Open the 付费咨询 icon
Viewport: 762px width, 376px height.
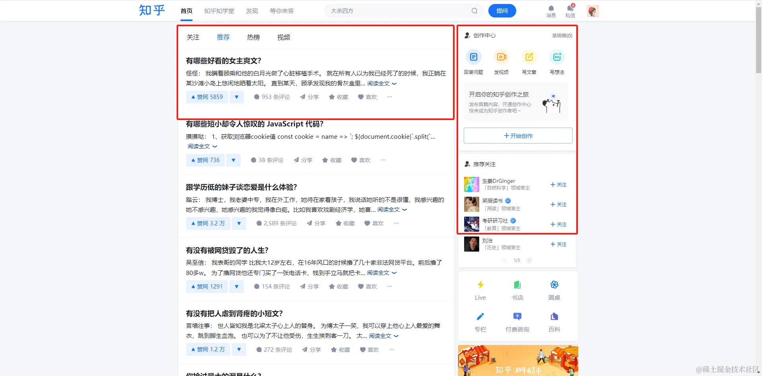pos(517,316)
